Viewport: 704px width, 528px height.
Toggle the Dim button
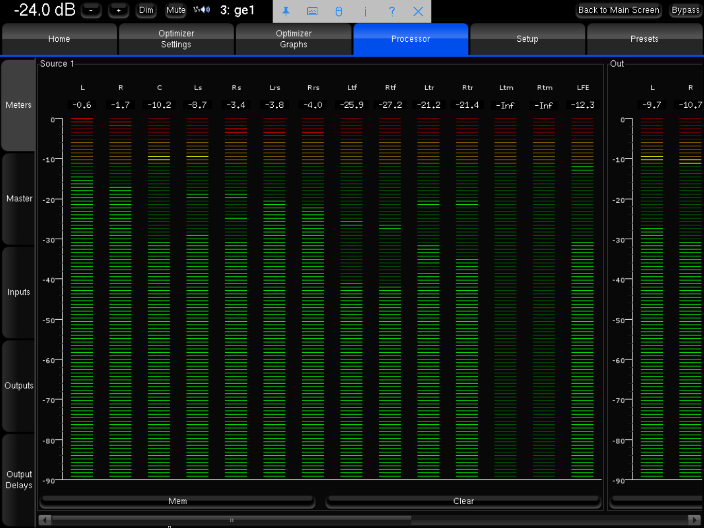pyautogui.click(x=146, y=10)
